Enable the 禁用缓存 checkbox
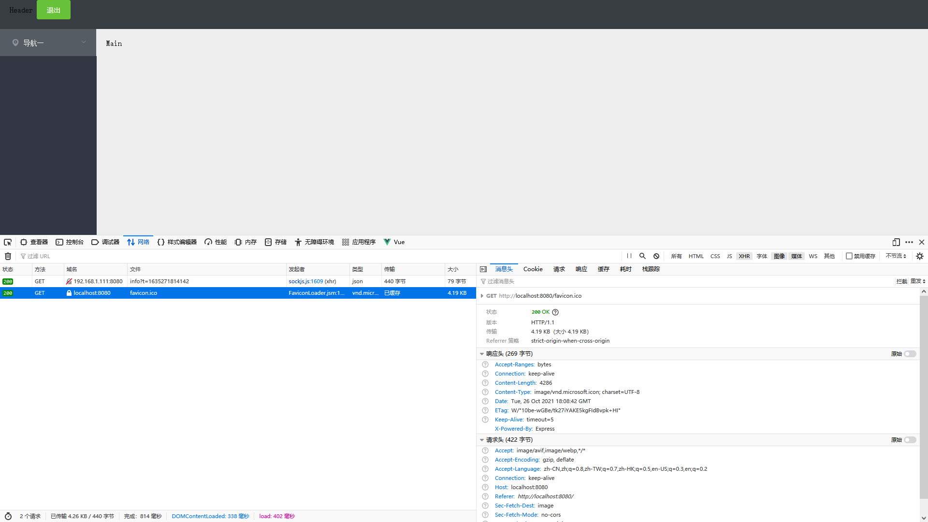 pyautogui.click(x=849, y=256)
